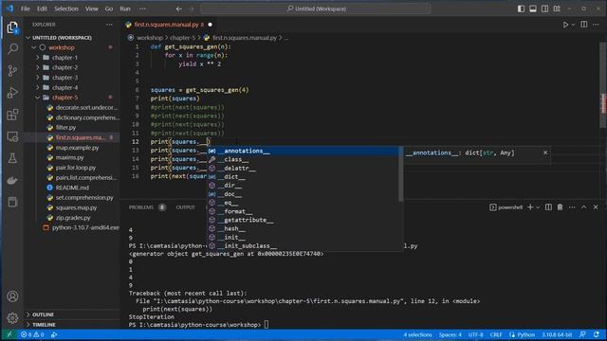Screen dimensions: 607x341
Task: Open the remote window status bar icon
Action: pyautogui.click(x=9, y=334)
